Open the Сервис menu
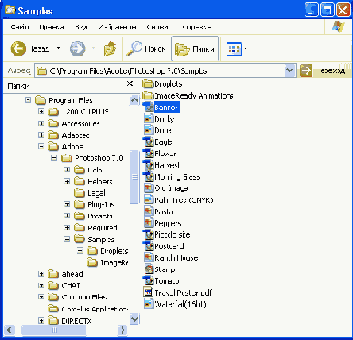 tap(158, 27)
